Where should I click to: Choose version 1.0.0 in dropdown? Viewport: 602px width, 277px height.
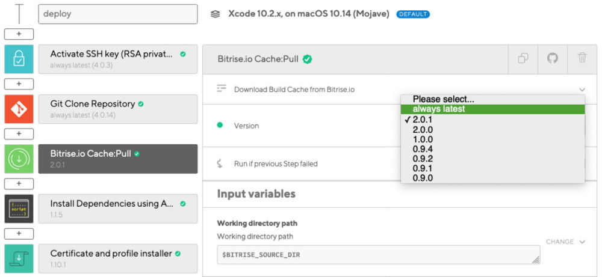tap(492, 139)
